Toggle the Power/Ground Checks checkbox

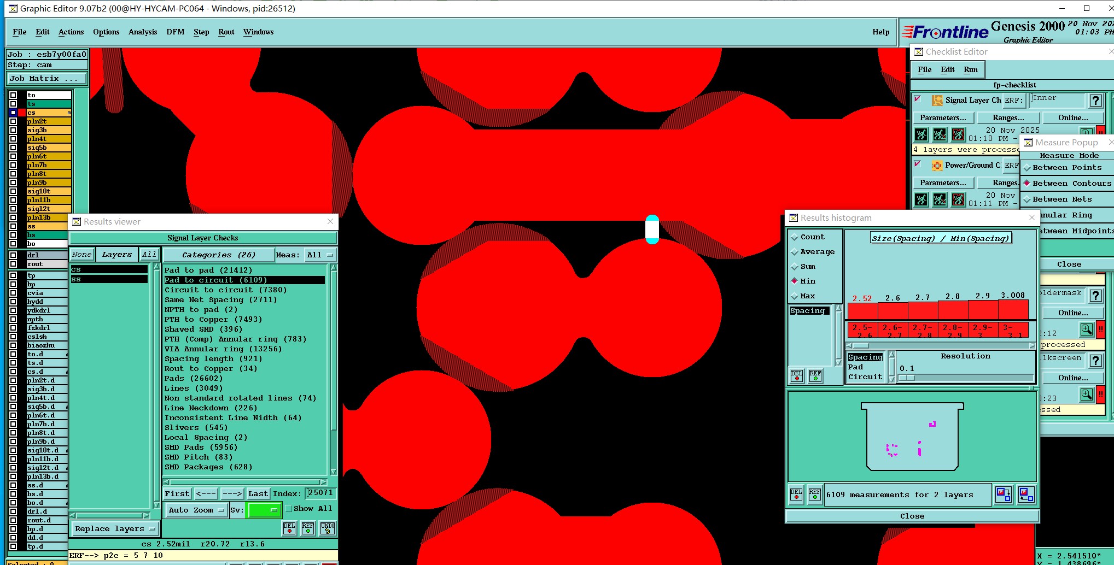pos(918,164)
